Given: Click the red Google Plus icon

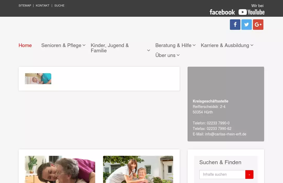Looking at the screenshot, I should (x=258, y=25).
